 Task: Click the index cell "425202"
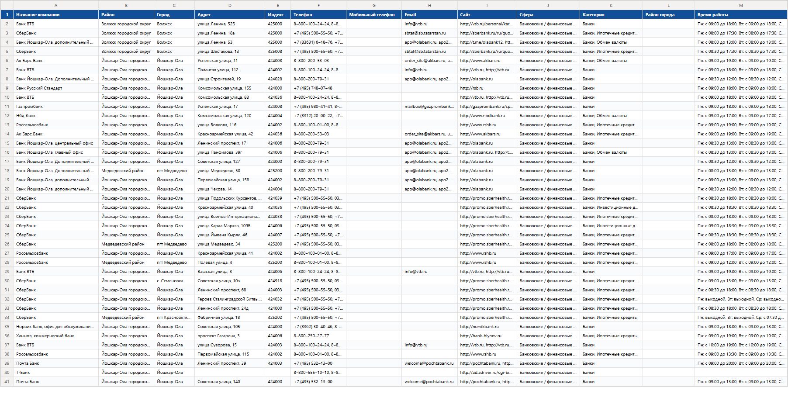(x=278, y=318)
